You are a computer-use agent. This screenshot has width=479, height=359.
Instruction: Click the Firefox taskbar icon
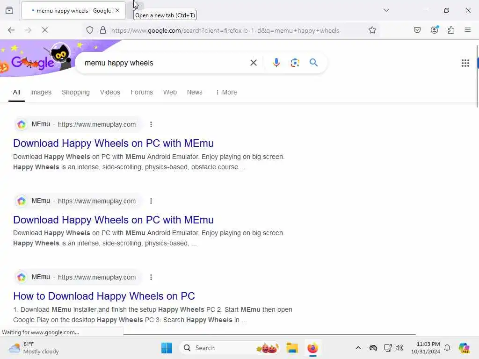point(312,348)
